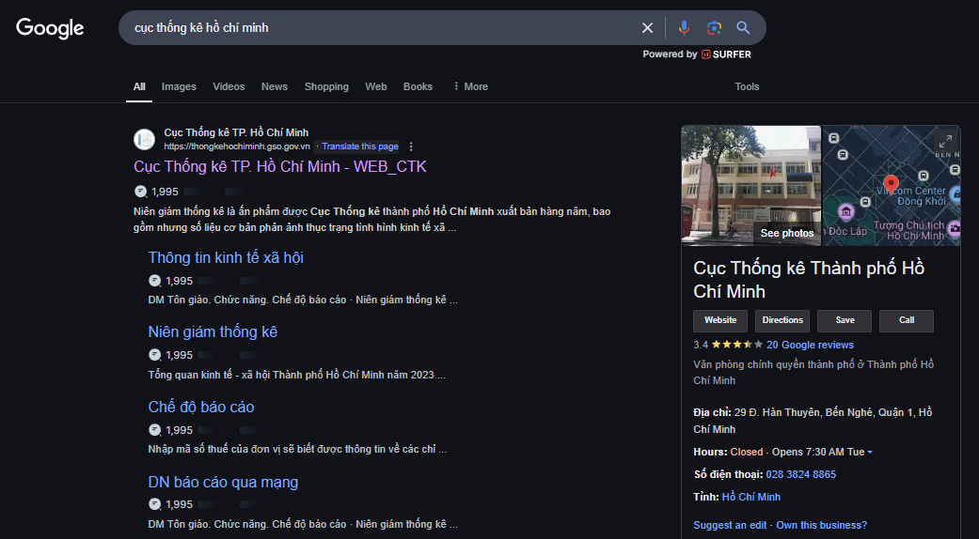Click 'Tổng quan kinh tế - xã hội' snippet

click(x=296, y=375)
